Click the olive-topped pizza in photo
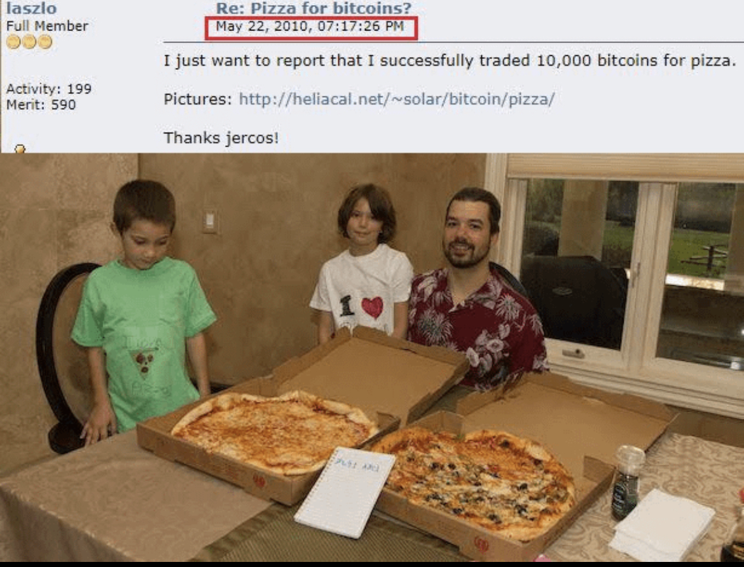 click(474, 482)
